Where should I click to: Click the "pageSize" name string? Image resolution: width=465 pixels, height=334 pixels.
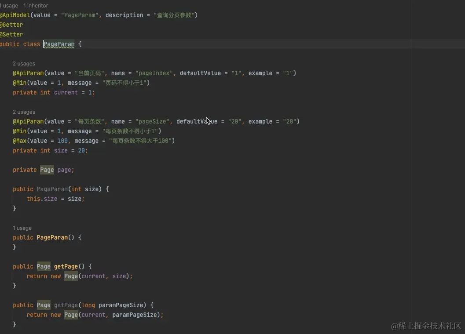click(x=152, y=121)
